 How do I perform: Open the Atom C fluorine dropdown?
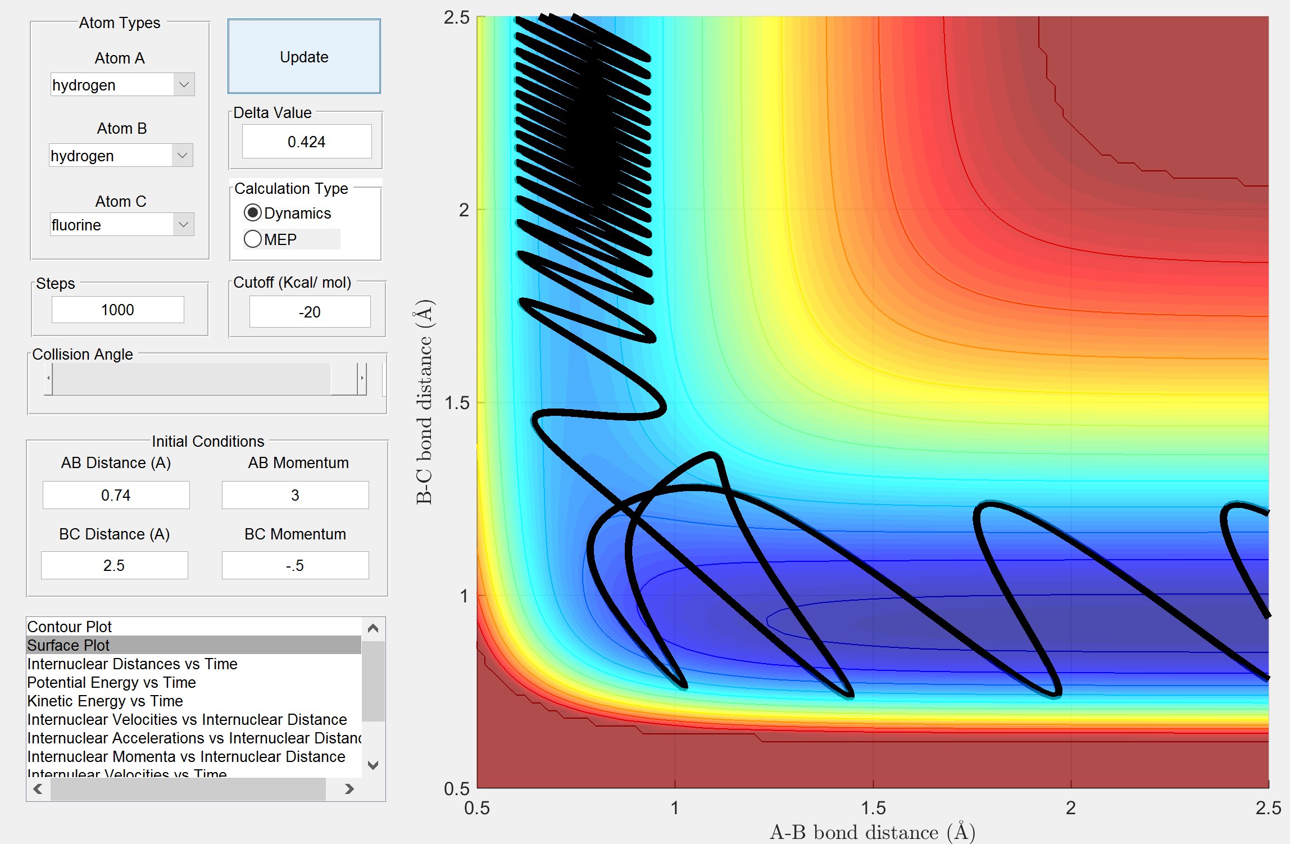click(x=183, y=225)
